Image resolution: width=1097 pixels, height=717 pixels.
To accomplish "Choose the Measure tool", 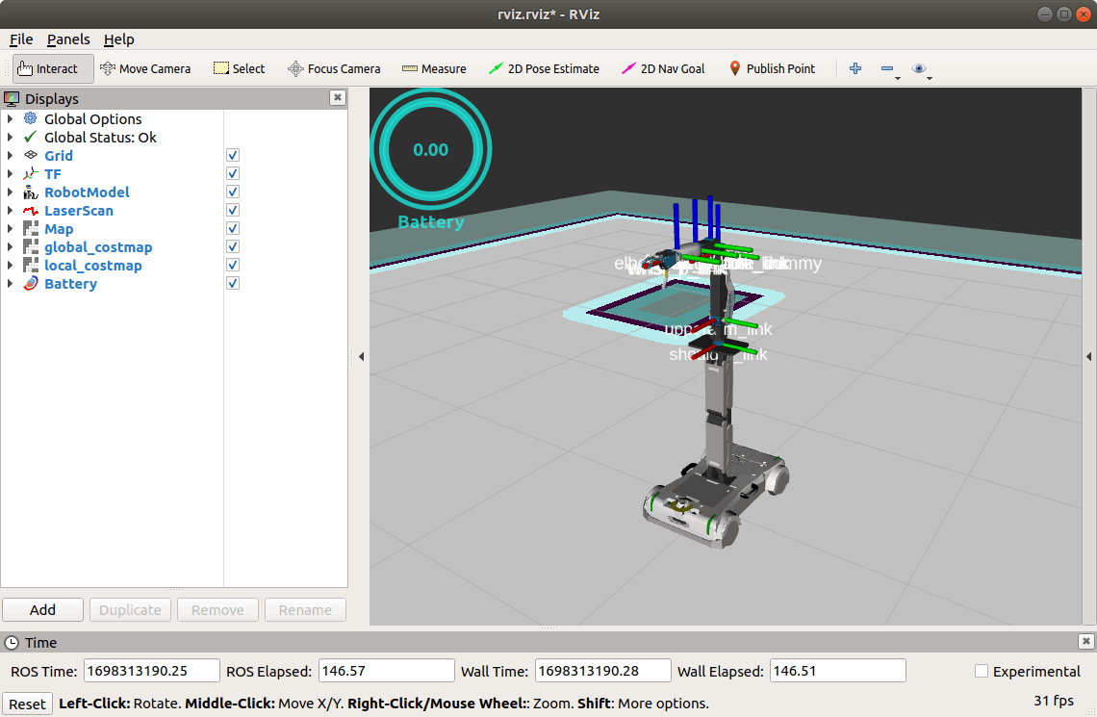I will click(433, 68).
